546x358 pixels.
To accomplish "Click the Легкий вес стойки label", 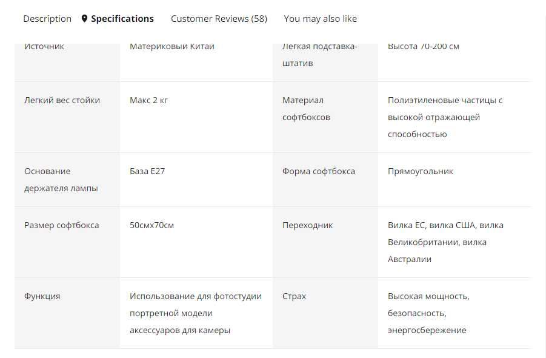I will click(x=62, y=100).
